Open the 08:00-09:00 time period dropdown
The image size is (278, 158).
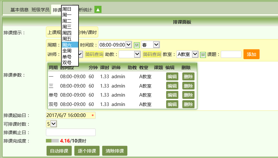tap(115, 45)
